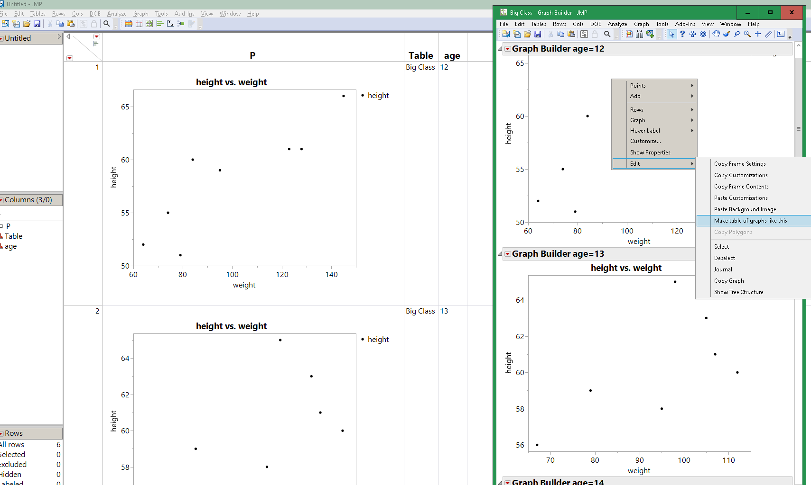Collapse the Graph Builder age=13 outline
This screenshot has width=811, height=485.
click(500, 254)
